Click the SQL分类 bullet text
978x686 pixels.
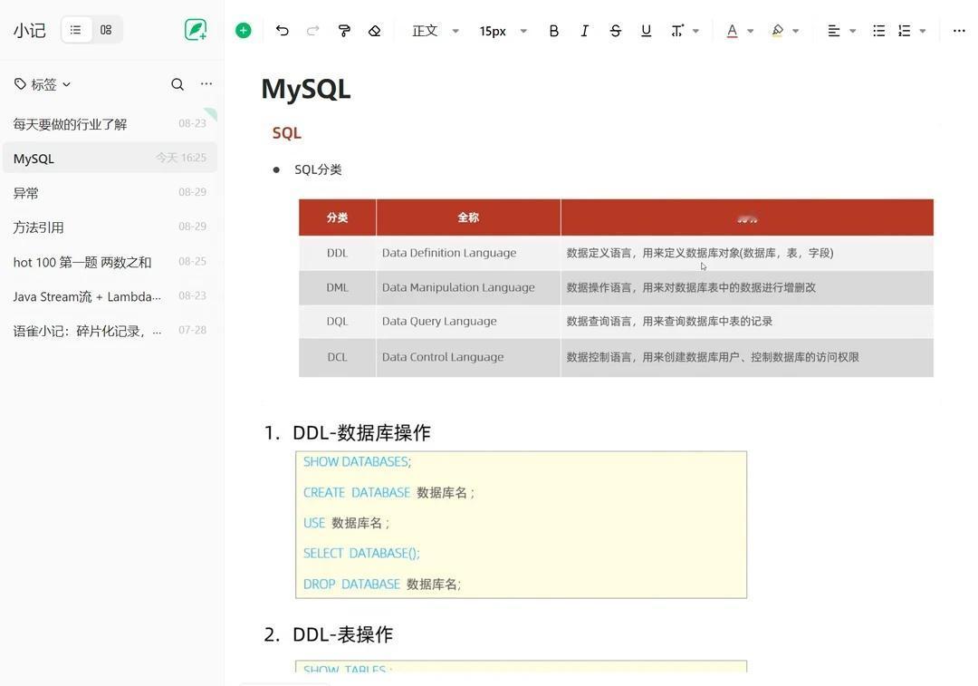pyautogui.click(x=318, y=169)
